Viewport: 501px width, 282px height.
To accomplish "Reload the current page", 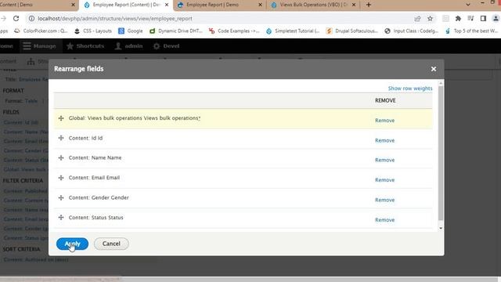I will coord(16,19).
